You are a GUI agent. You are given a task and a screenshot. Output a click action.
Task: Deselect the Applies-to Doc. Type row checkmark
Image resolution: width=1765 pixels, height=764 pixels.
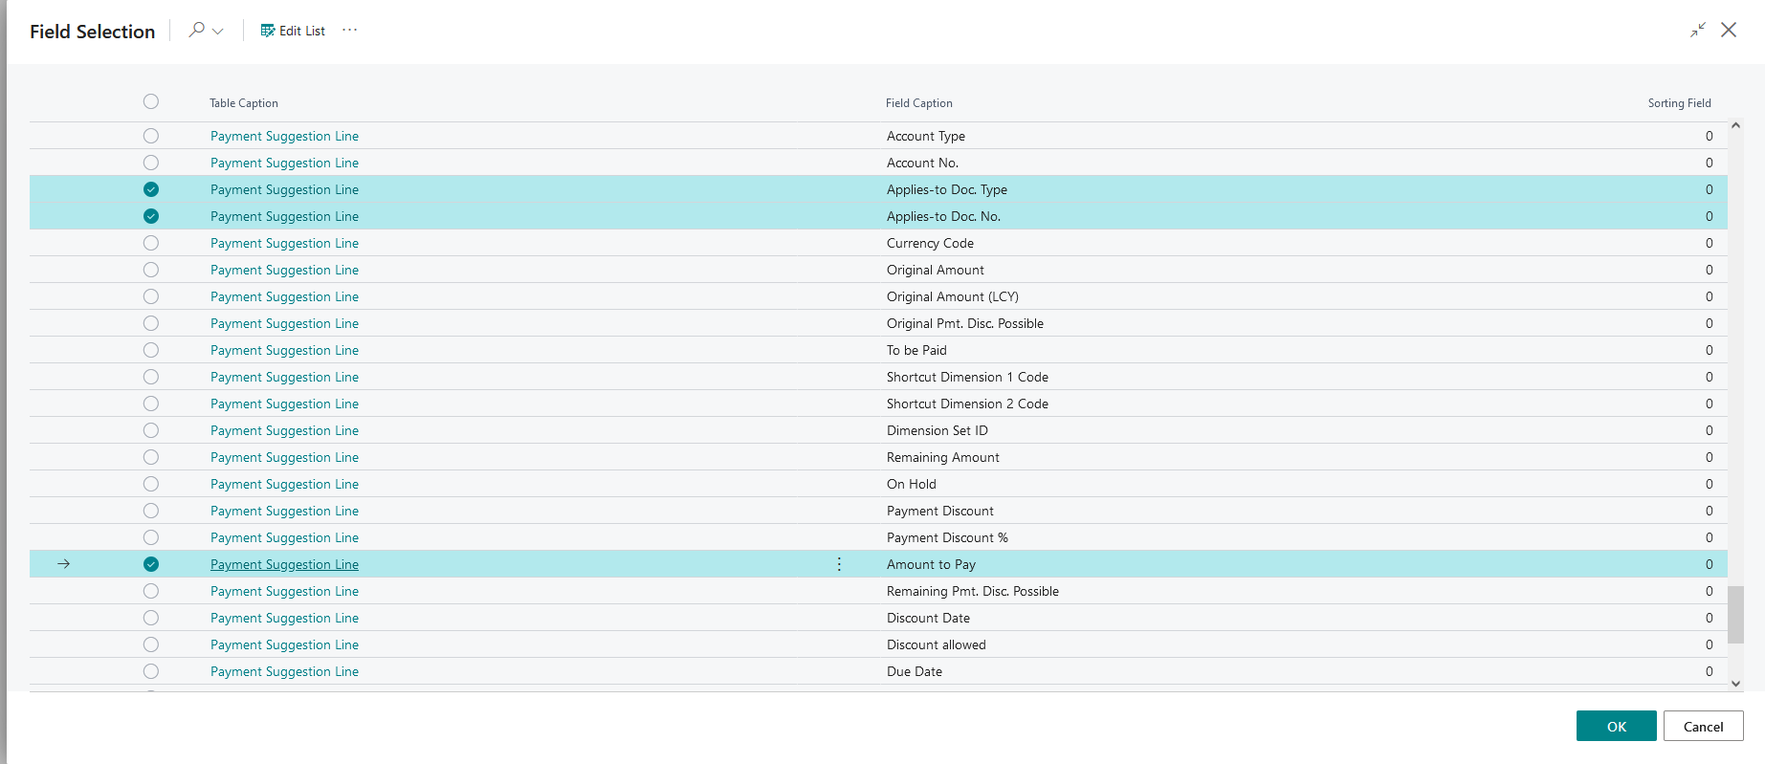(151, 189)
